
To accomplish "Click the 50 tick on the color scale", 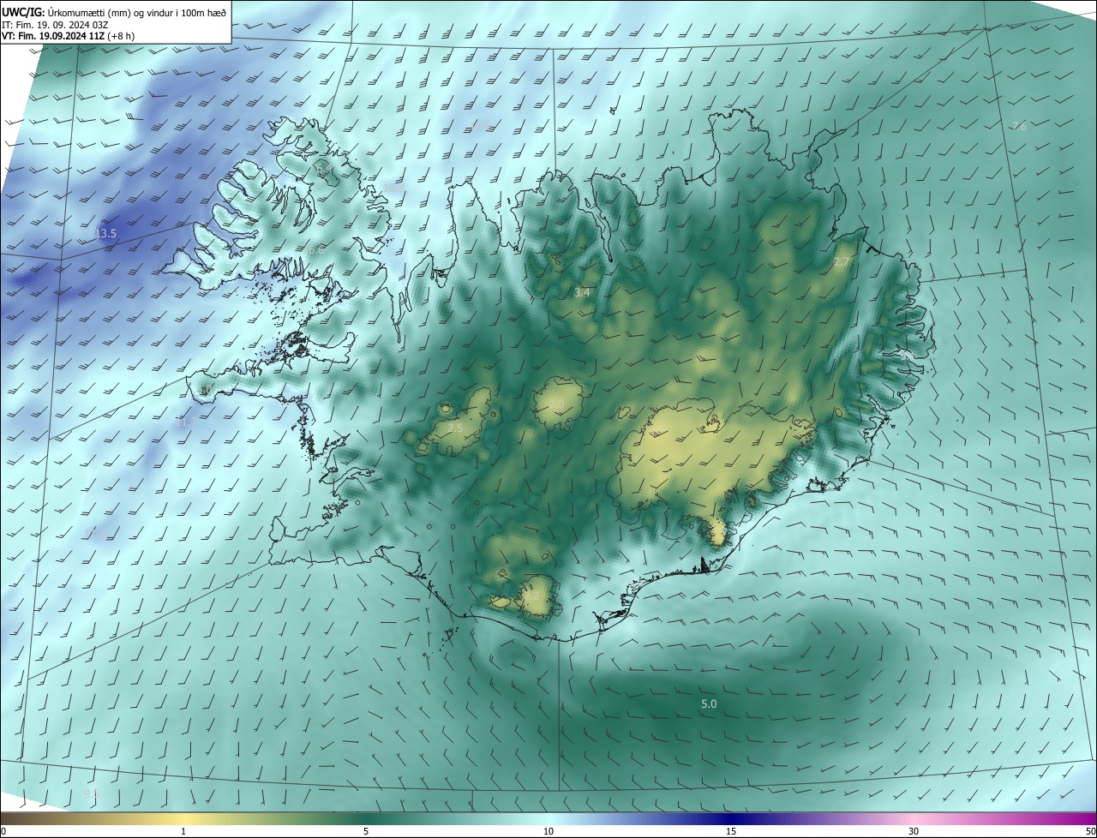I will point(1090,831).
